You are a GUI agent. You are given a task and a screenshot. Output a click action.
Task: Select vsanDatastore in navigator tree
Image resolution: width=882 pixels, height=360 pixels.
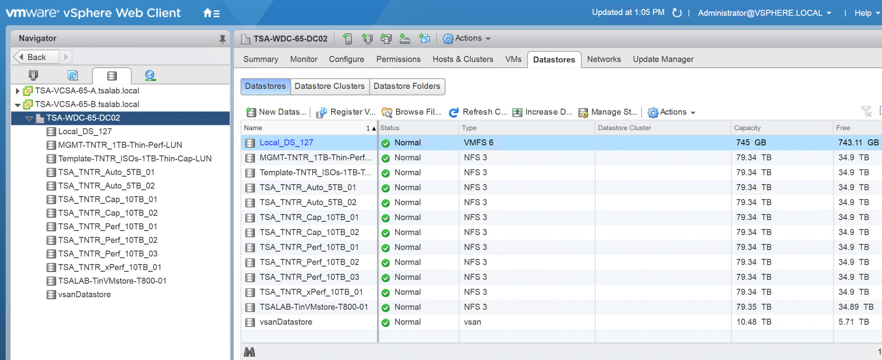point(84,295)
